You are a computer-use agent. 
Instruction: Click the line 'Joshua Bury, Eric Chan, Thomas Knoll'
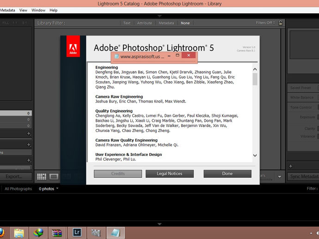(141, 102)
